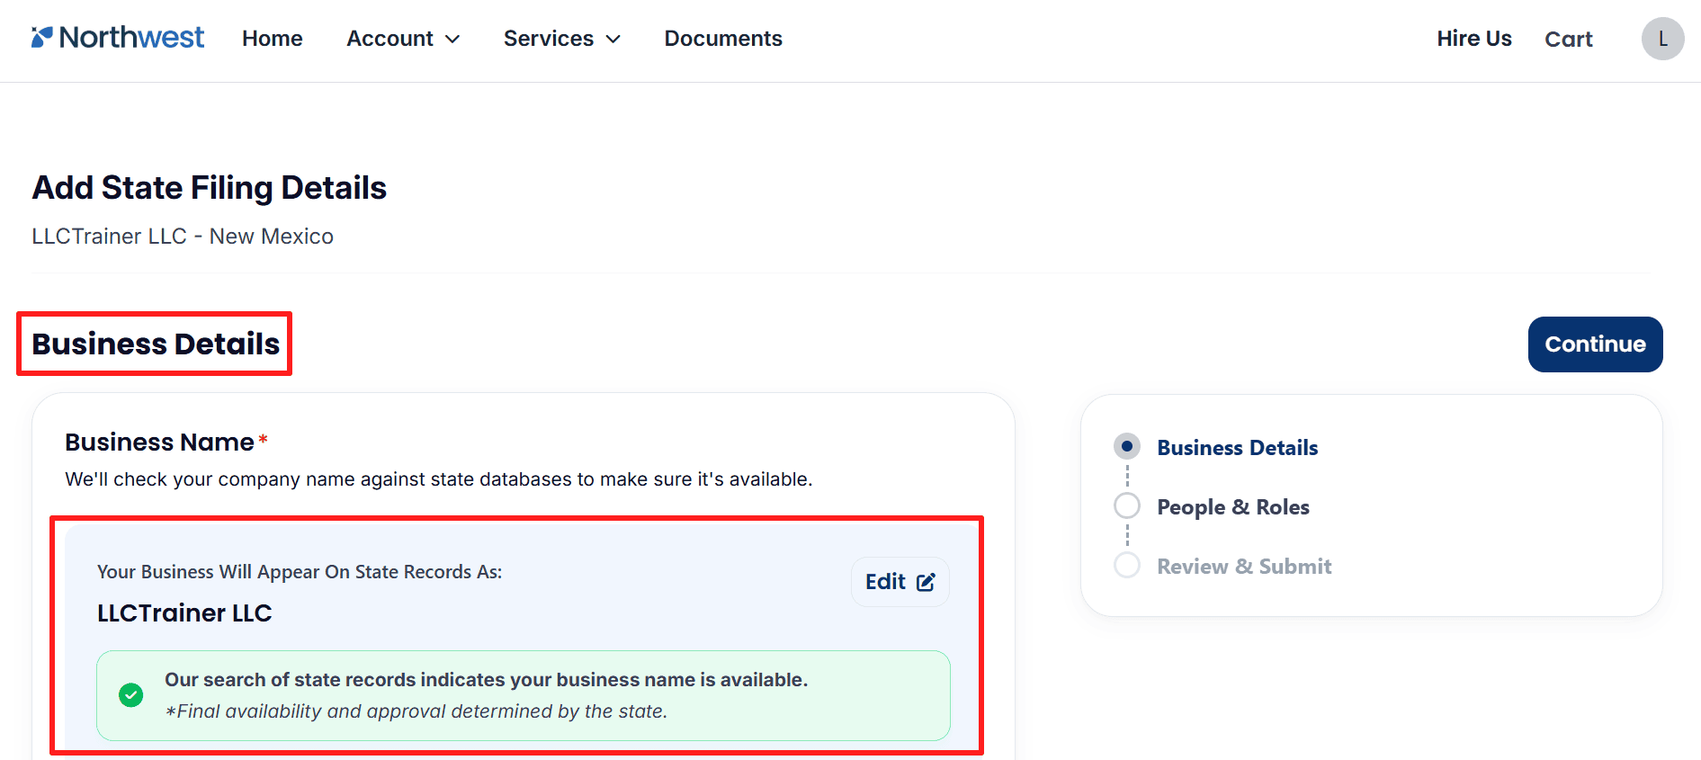Open the user avatar L menu
This screenshot has height=760, width=1701.
click(1662, 39)
